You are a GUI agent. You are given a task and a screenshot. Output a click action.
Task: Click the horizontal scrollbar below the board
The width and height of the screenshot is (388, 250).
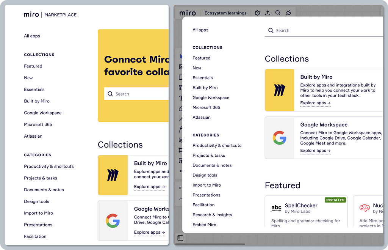click(x=210, y=244)
